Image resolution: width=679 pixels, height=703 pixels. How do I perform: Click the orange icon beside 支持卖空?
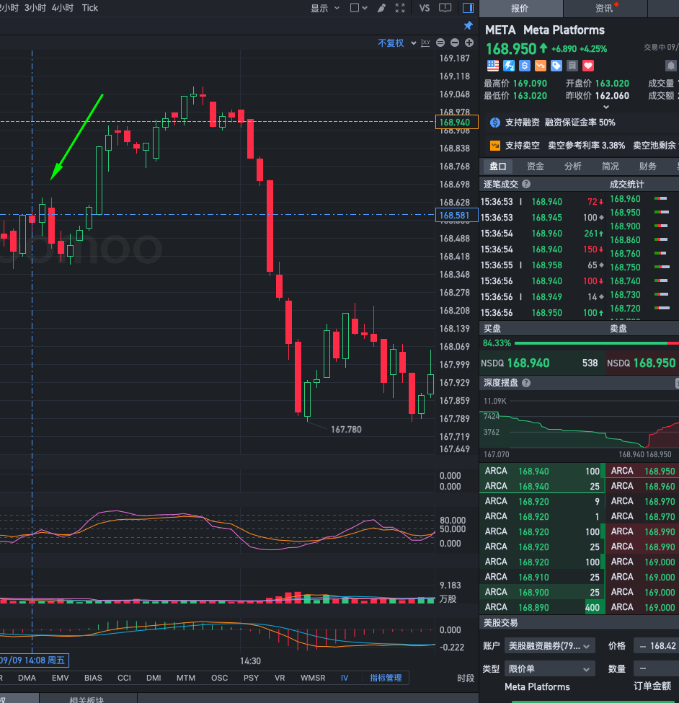tap(494, 146)
